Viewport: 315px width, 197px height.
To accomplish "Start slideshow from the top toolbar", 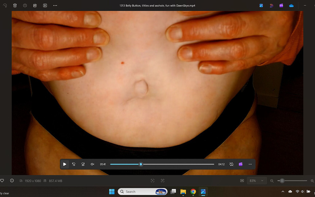I will click(45, 5).
